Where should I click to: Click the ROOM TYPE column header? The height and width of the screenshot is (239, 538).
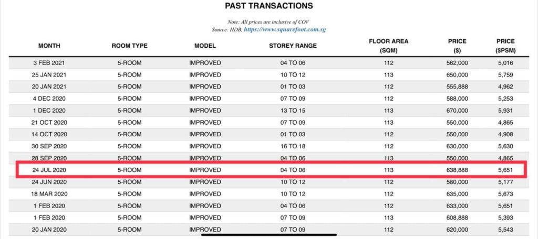click(x=130, y=46)
